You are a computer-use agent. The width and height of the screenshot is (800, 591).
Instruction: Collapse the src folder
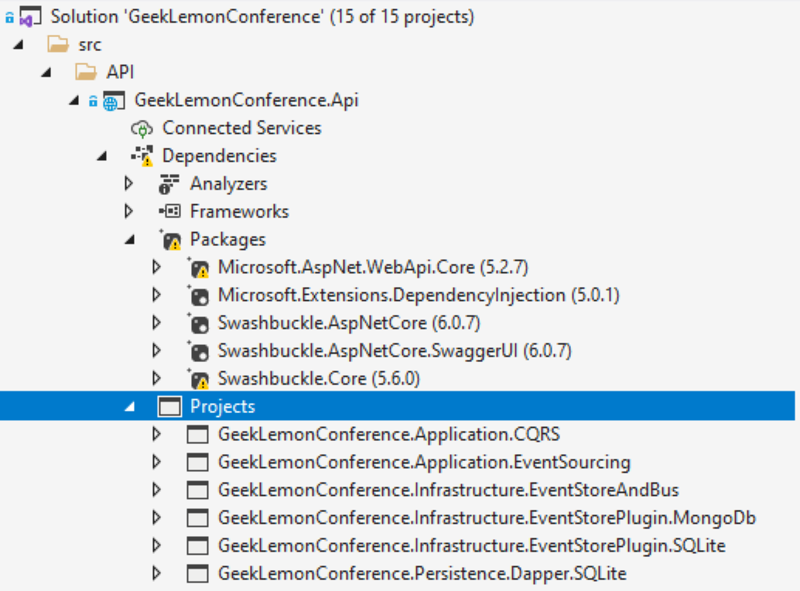(x=19, y=45)
